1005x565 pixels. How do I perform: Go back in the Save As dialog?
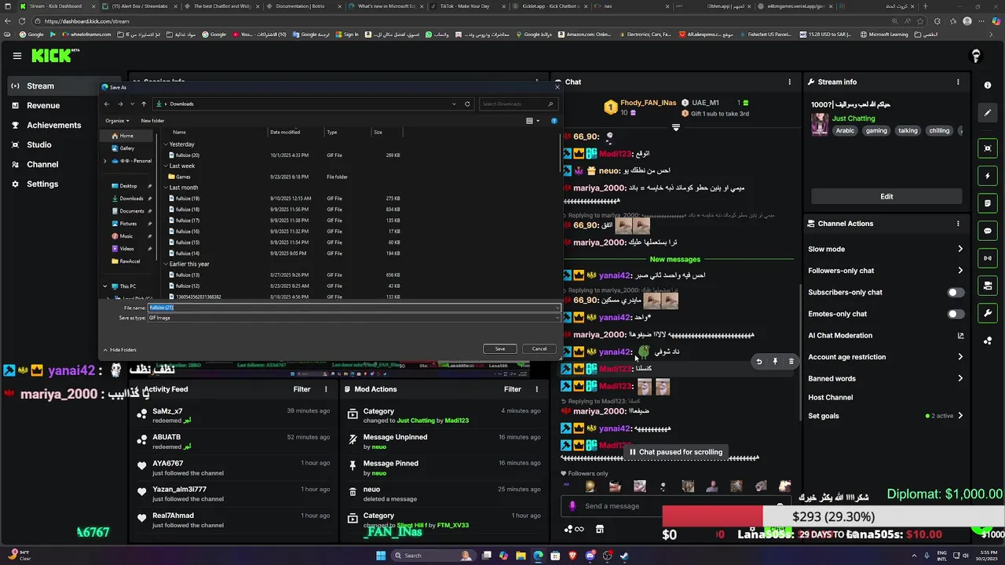pos(108,104)
